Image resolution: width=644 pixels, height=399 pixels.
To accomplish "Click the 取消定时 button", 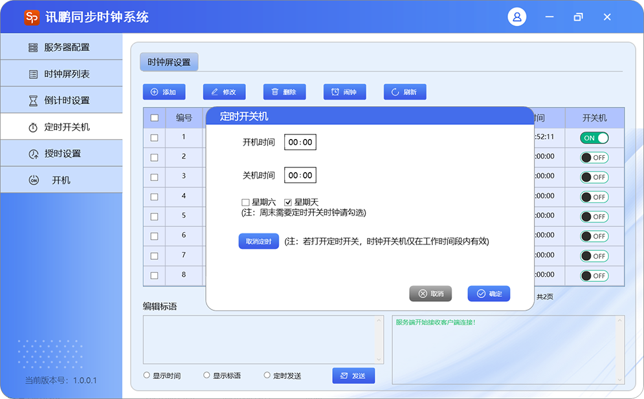I will 259,241.
